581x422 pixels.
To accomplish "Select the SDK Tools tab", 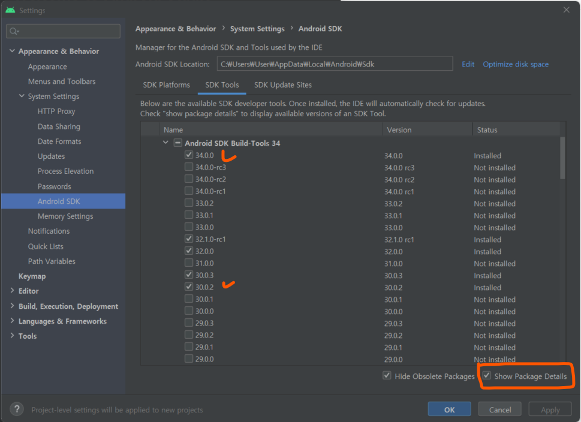I will coord(222,85).
